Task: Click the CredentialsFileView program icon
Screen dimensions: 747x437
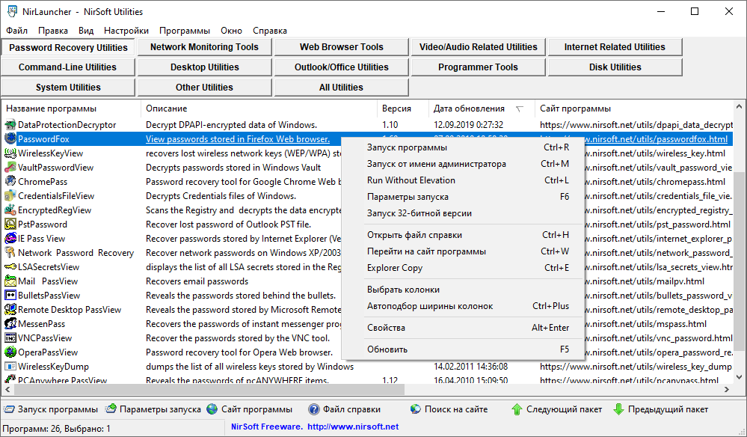Action: pyautogui.click(x=10, y=196)
